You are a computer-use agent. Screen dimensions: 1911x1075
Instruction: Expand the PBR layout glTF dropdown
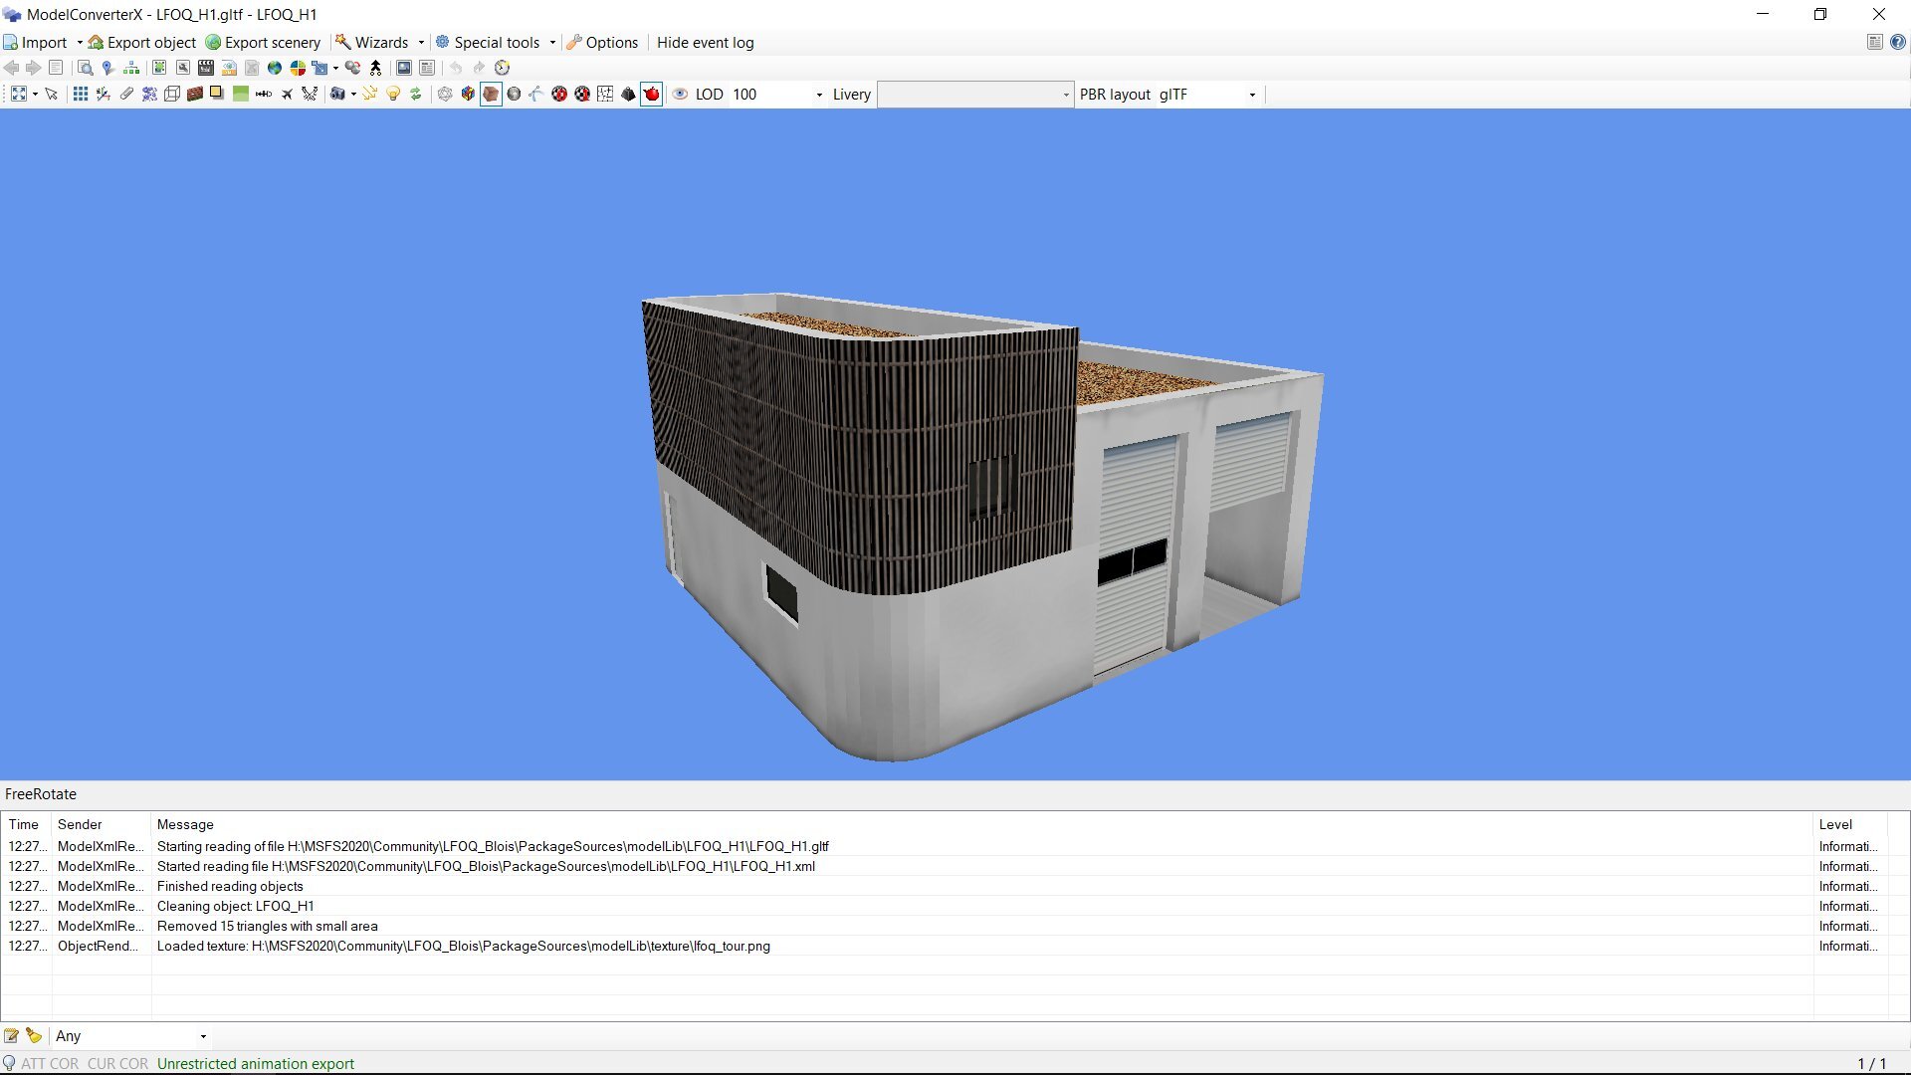tap(1252, 95)
